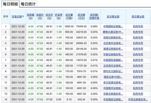Select turnover value 29084.20
This screenshot has height=103, width=151.
(81, 43)
